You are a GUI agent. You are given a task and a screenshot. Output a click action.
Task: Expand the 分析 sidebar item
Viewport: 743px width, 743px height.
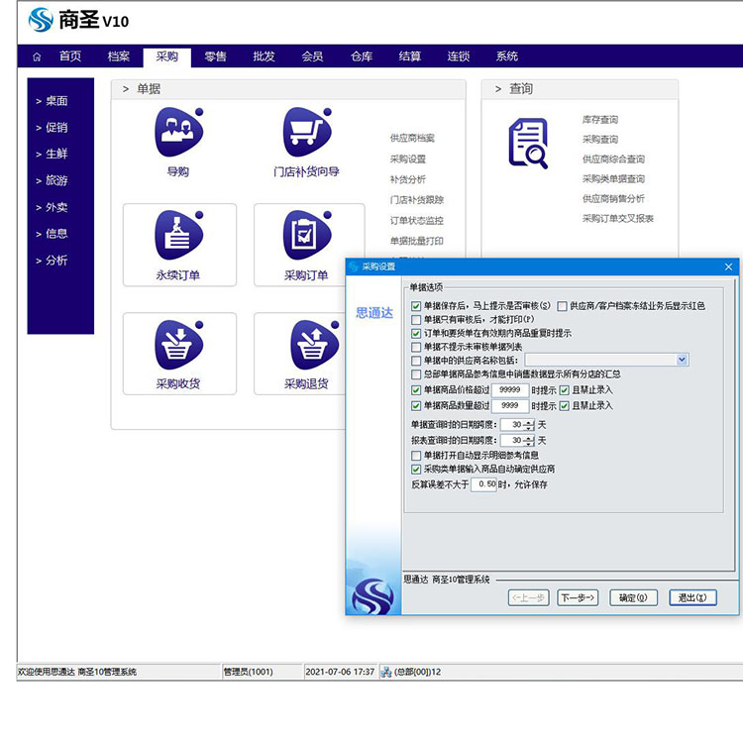52,261
